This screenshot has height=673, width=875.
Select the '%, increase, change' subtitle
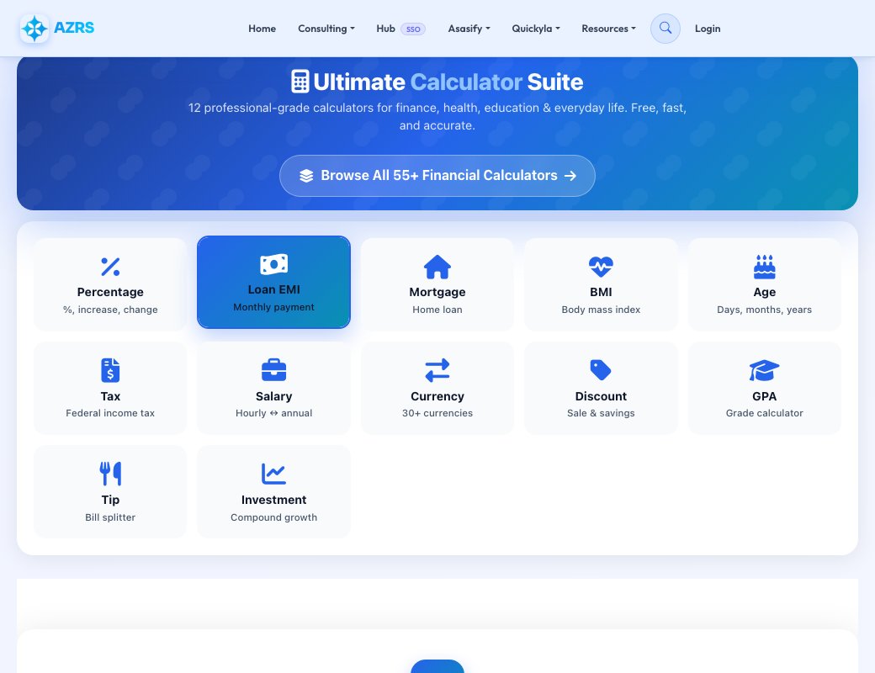click(x=110, y=310)
